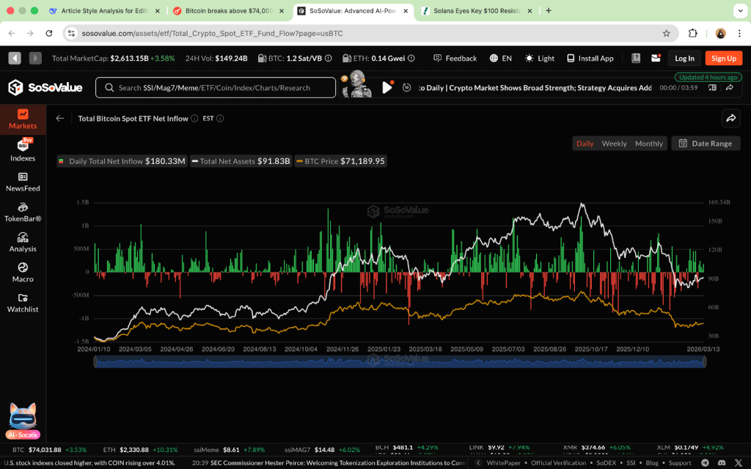Open the Watchlist page
The height and width of the screenshot is (469, 751).
click(x=23, y=302)
